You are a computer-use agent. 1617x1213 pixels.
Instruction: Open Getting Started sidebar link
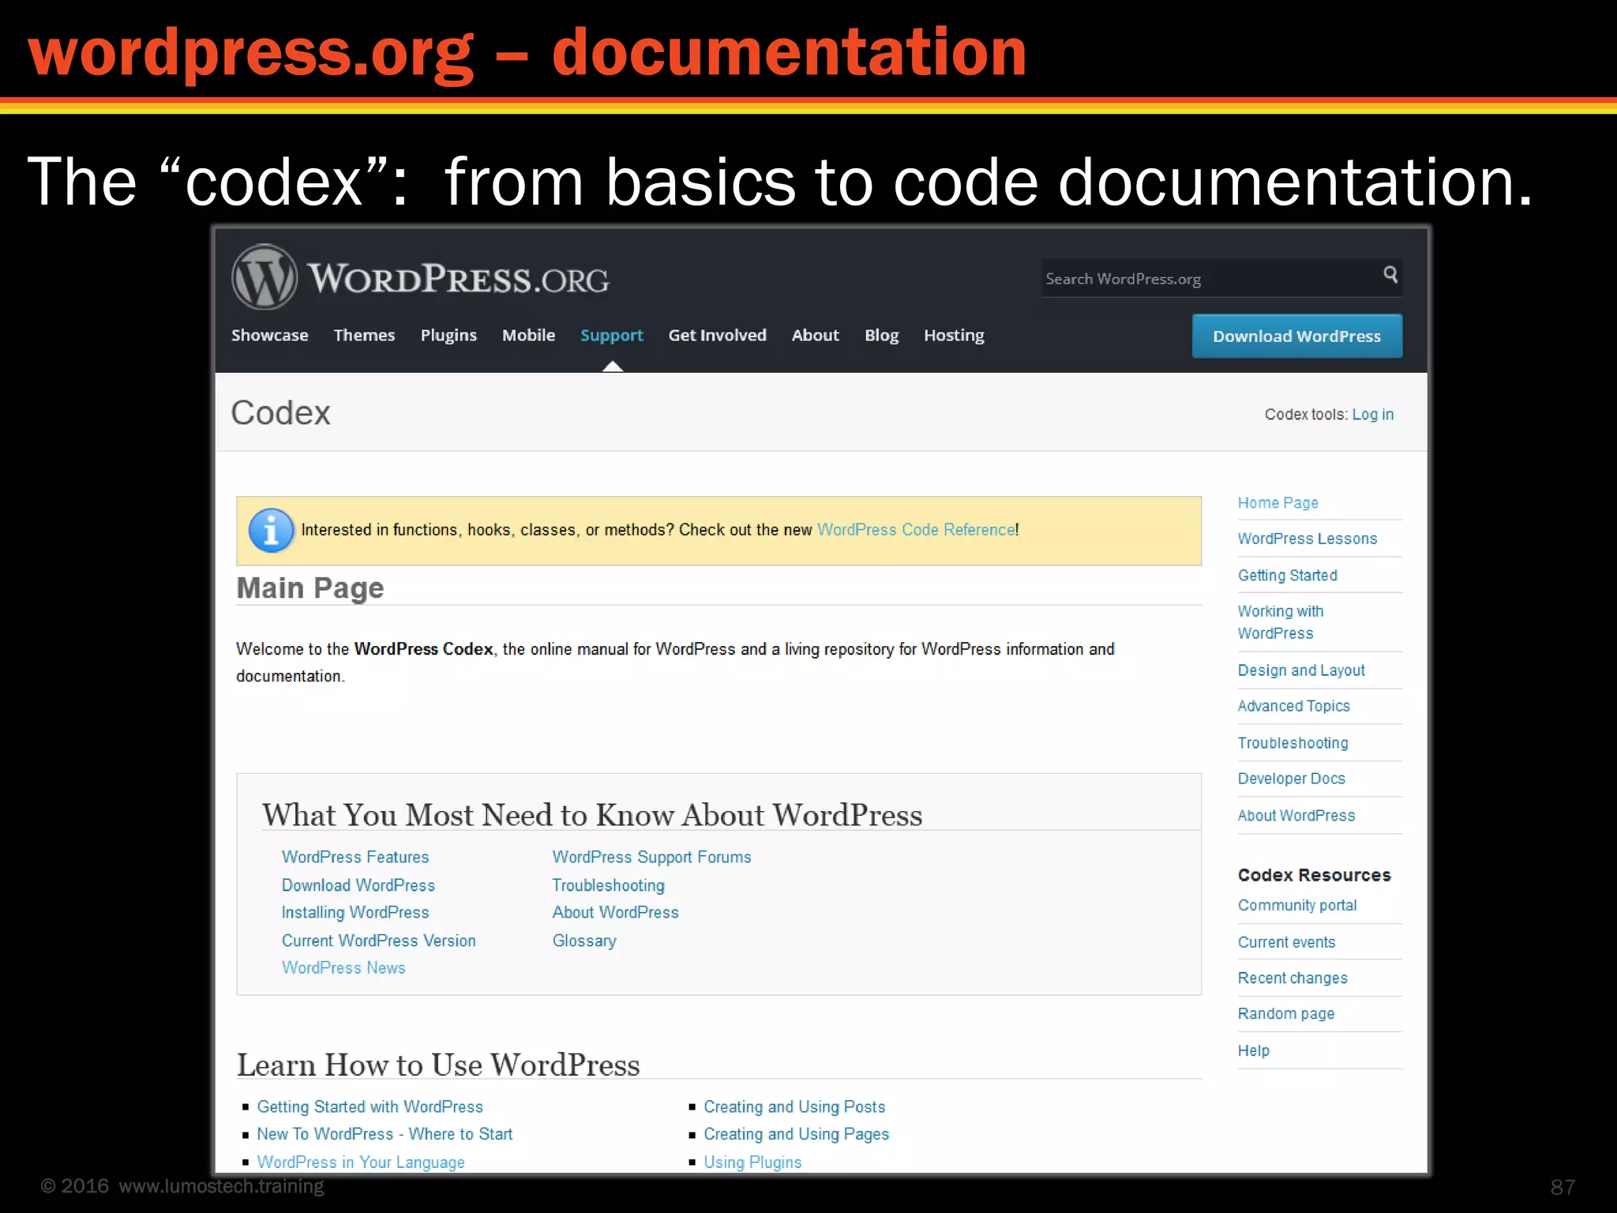coord(1288,576)
